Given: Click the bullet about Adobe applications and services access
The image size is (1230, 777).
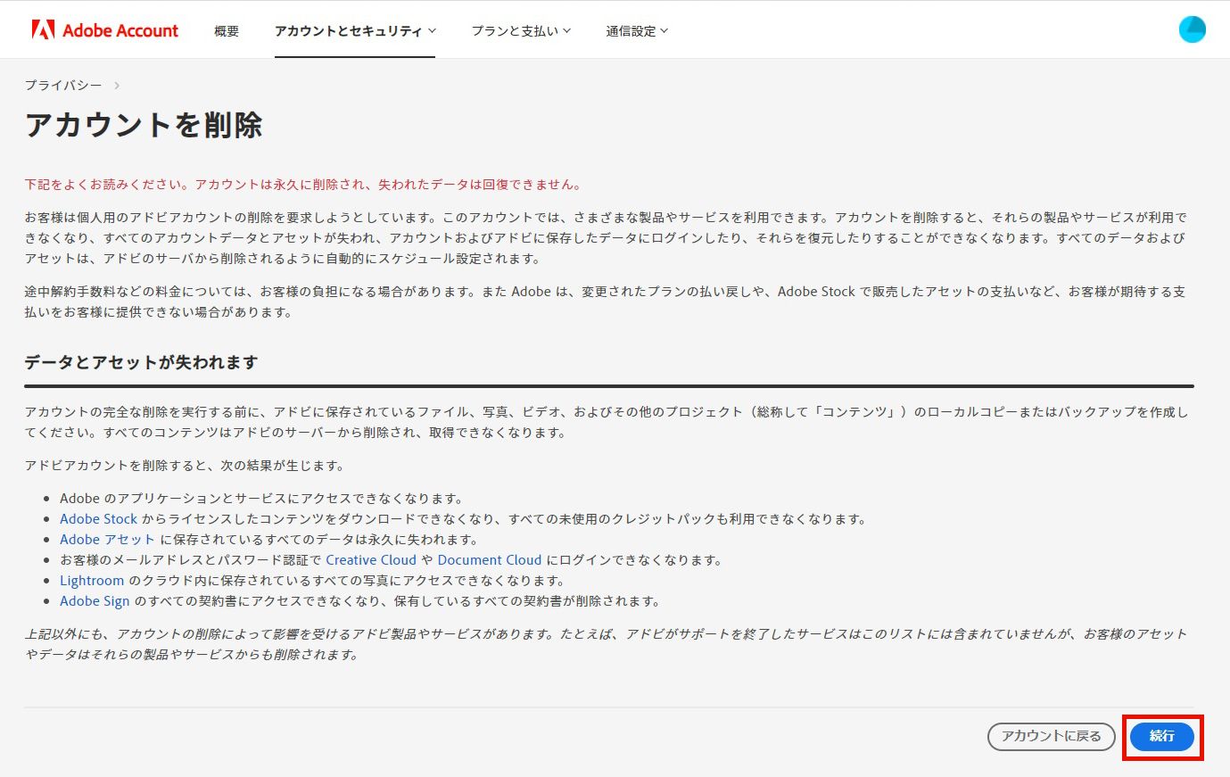Looking at the screenshot, I should point(262,499).
